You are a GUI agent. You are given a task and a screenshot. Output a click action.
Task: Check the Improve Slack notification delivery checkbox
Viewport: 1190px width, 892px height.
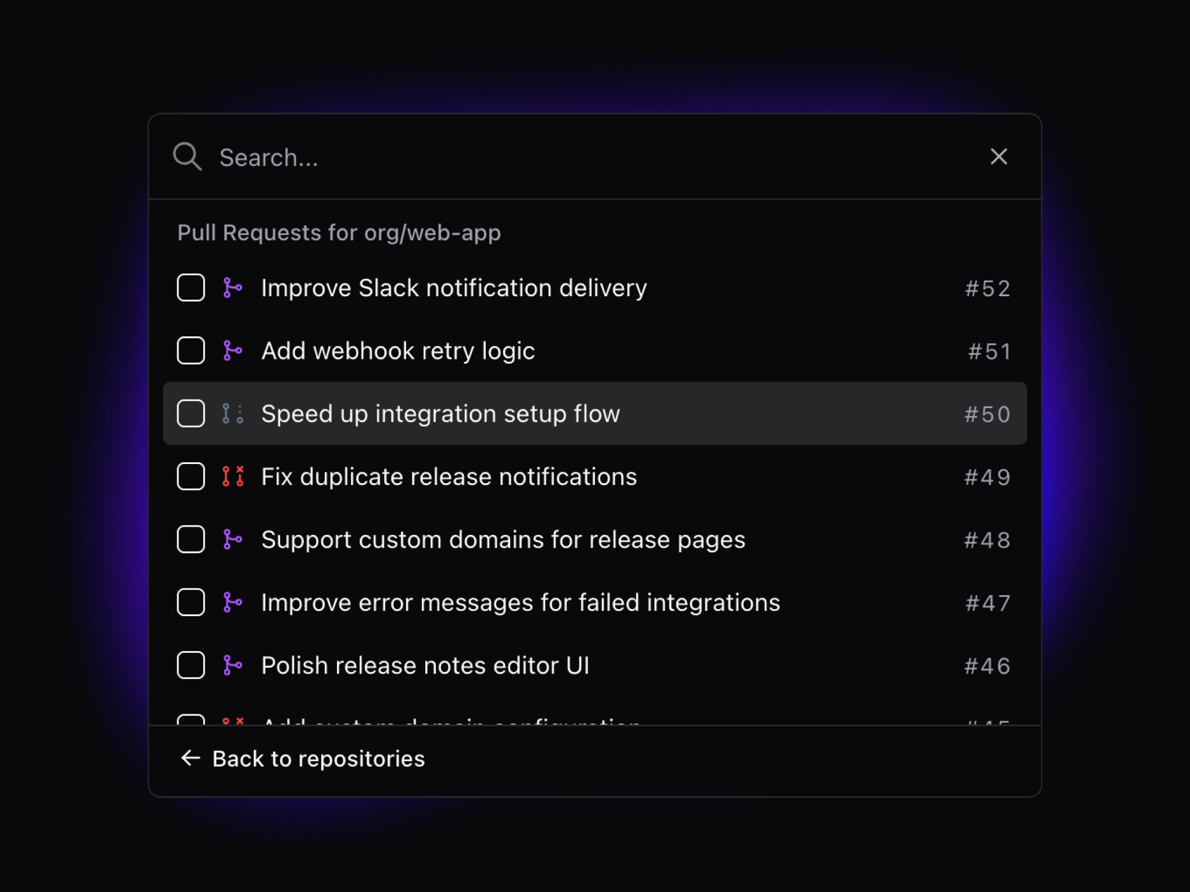pyautogui.click(x=191, y=288)
